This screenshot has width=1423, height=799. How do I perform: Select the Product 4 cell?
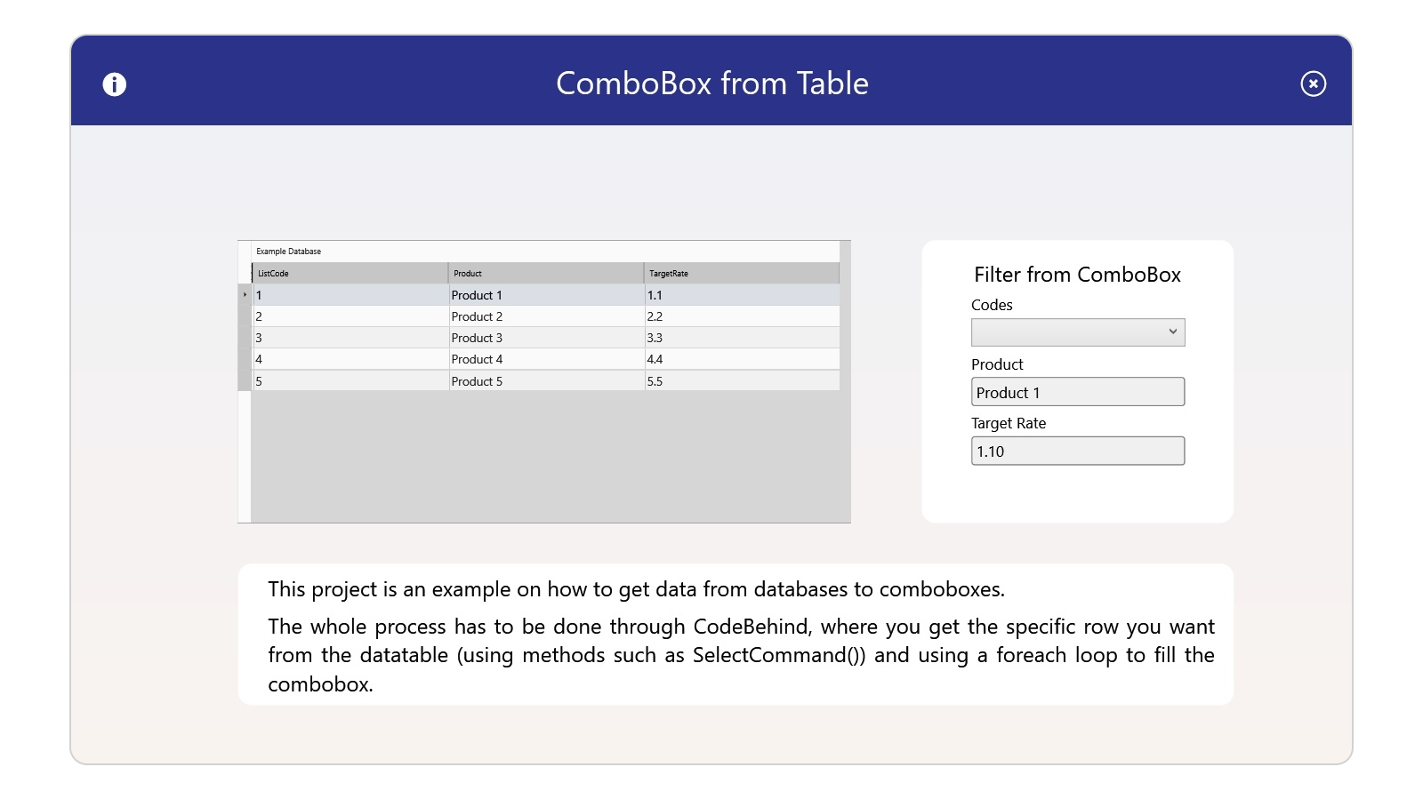coord(545,359)
